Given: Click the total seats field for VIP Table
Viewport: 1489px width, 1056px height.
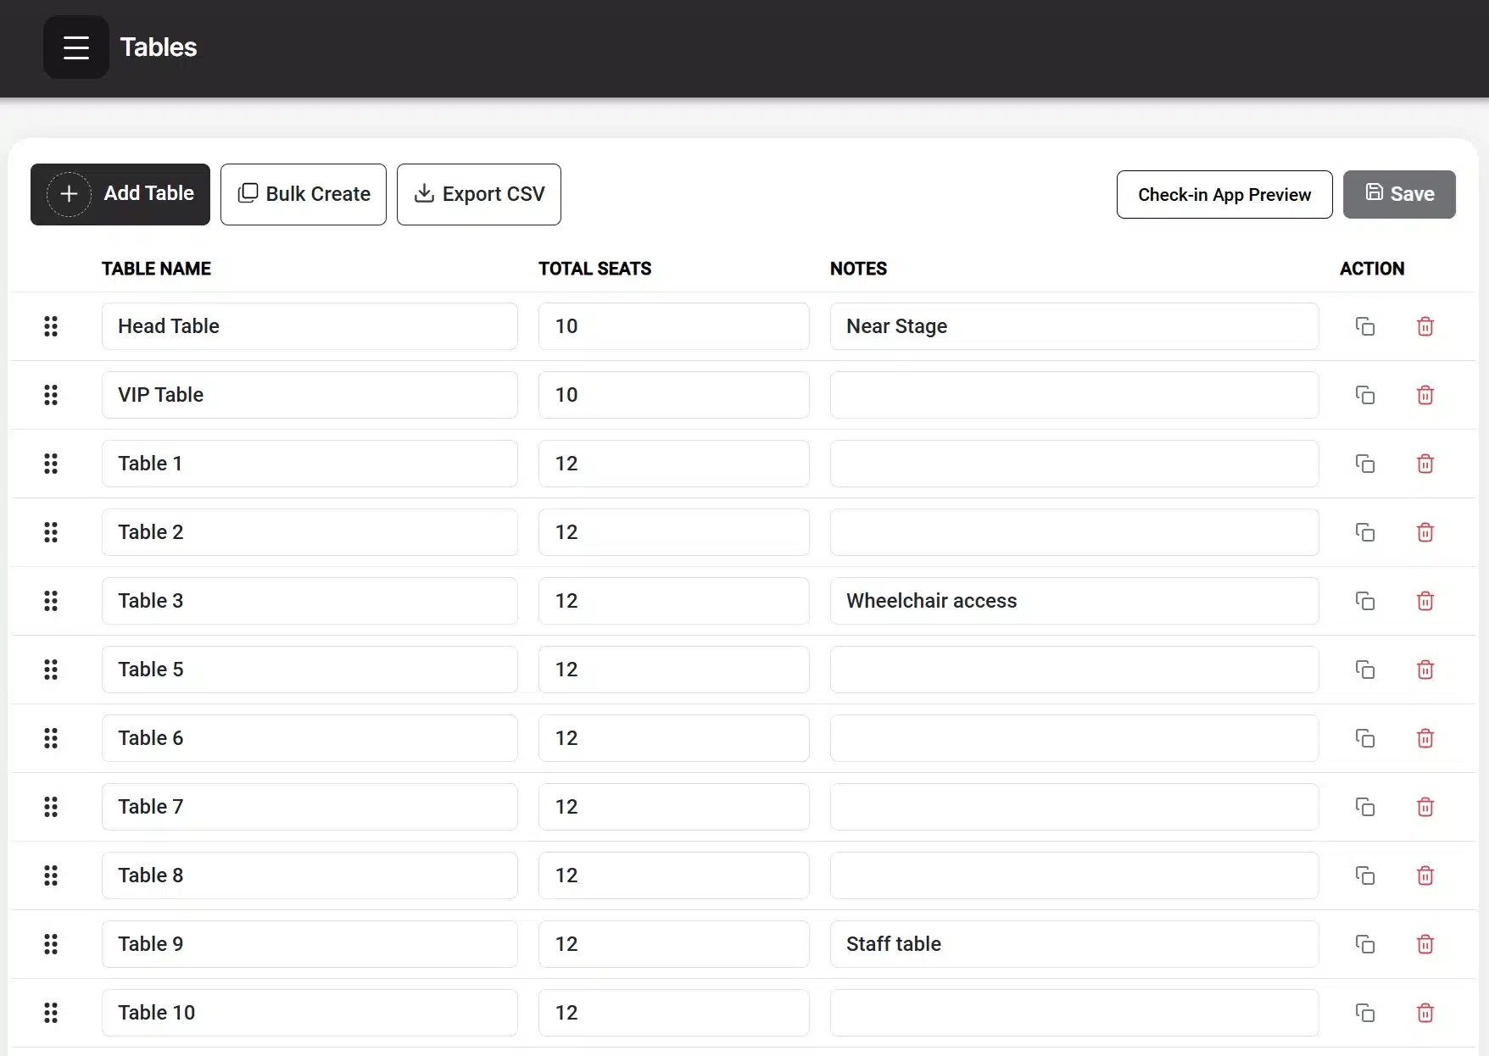Looking at the screenshot, I should click(673, 395).
